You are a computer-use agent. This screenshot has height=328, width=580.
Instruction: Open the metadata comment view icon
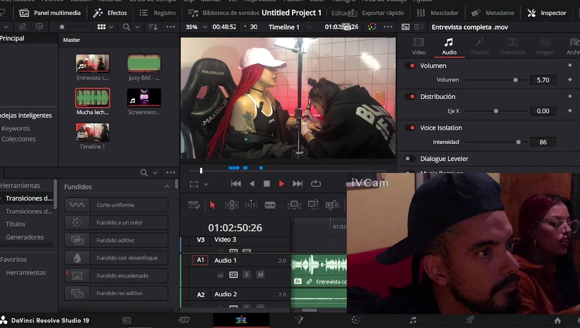(40, 27)
